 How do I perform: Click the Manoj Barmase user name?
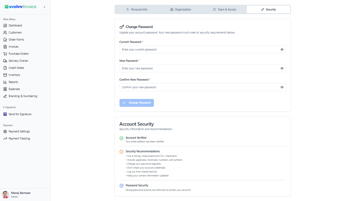click(x=21, y=193)
